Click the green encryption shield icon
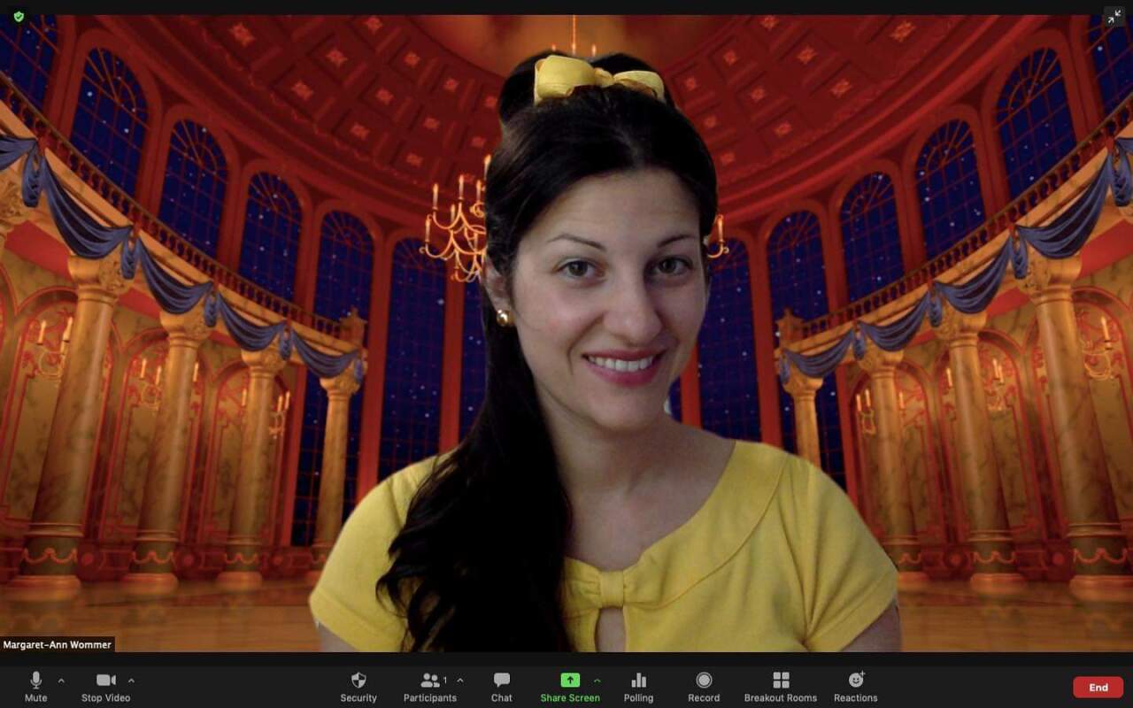 coord(19,16)
